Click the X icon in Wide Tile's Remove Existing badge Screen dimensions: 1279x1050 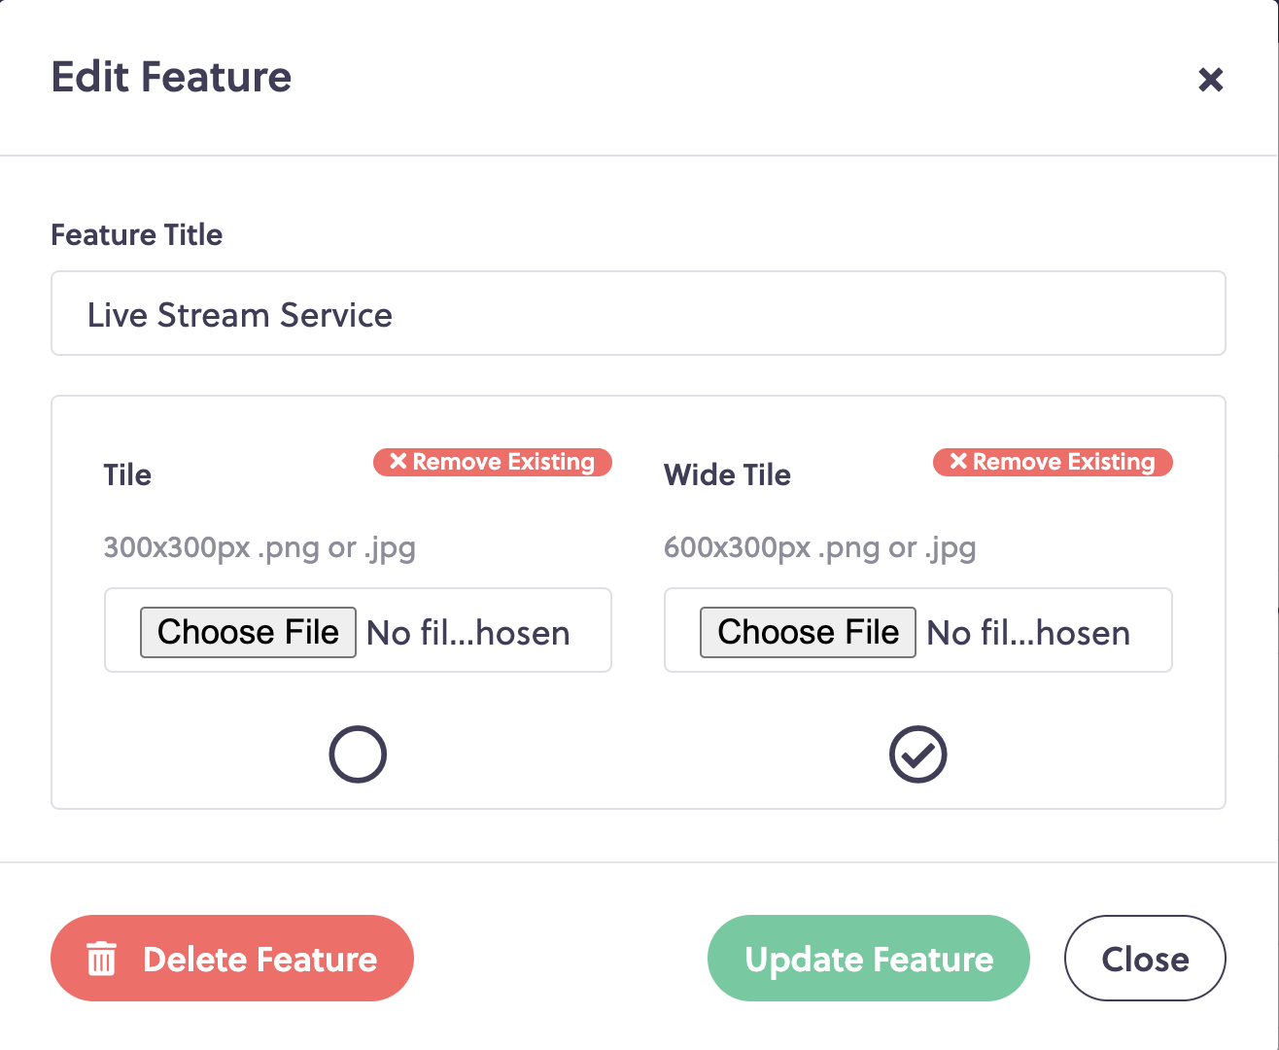(958, 461)
